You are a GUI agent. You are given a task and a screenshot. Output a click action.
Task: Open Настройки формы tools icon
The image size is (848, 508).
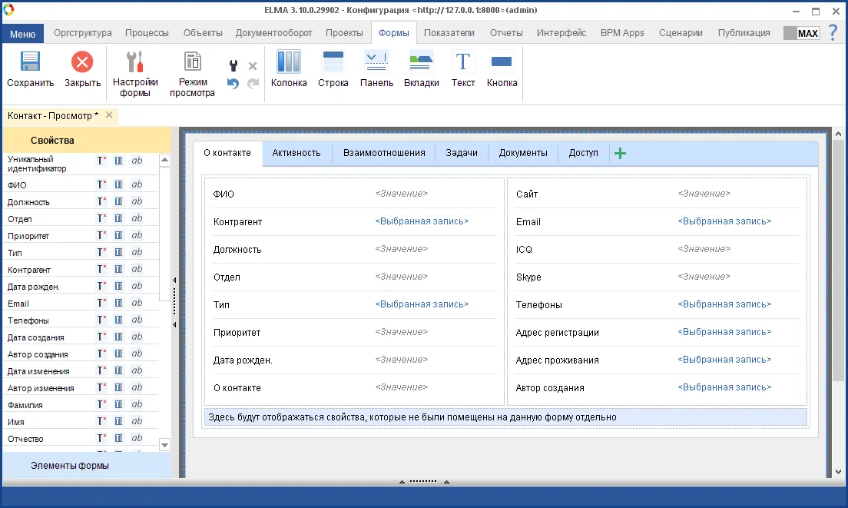(135, 63)
